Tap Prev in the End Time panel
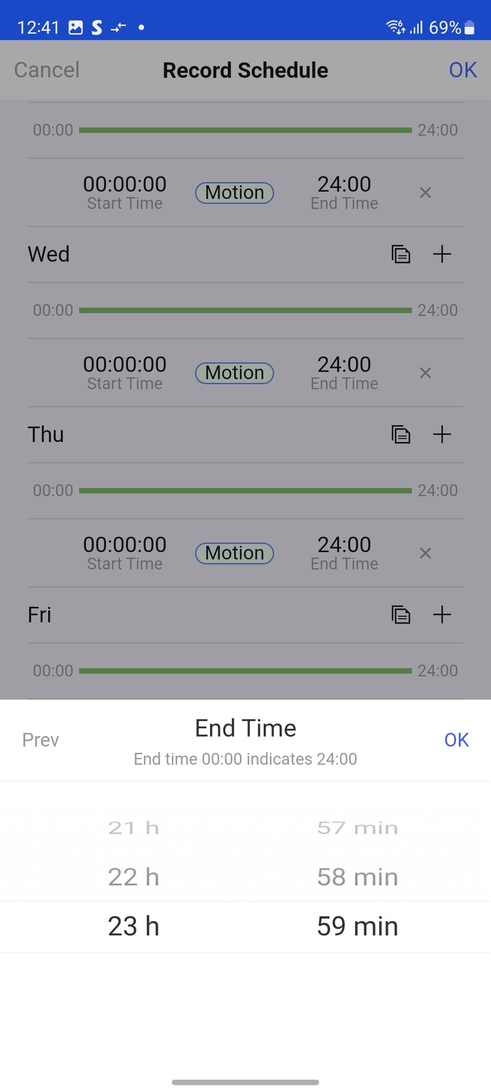This screenshot has width=491, height=1092. (x=41, y=740)
